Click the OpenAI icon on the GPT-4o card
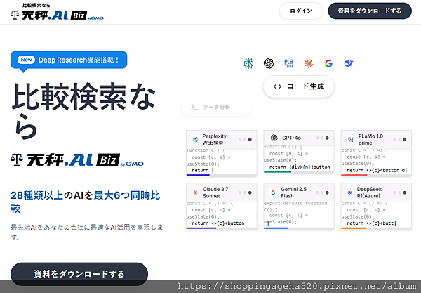Screen dimensions: 421x293 point(274,138)
